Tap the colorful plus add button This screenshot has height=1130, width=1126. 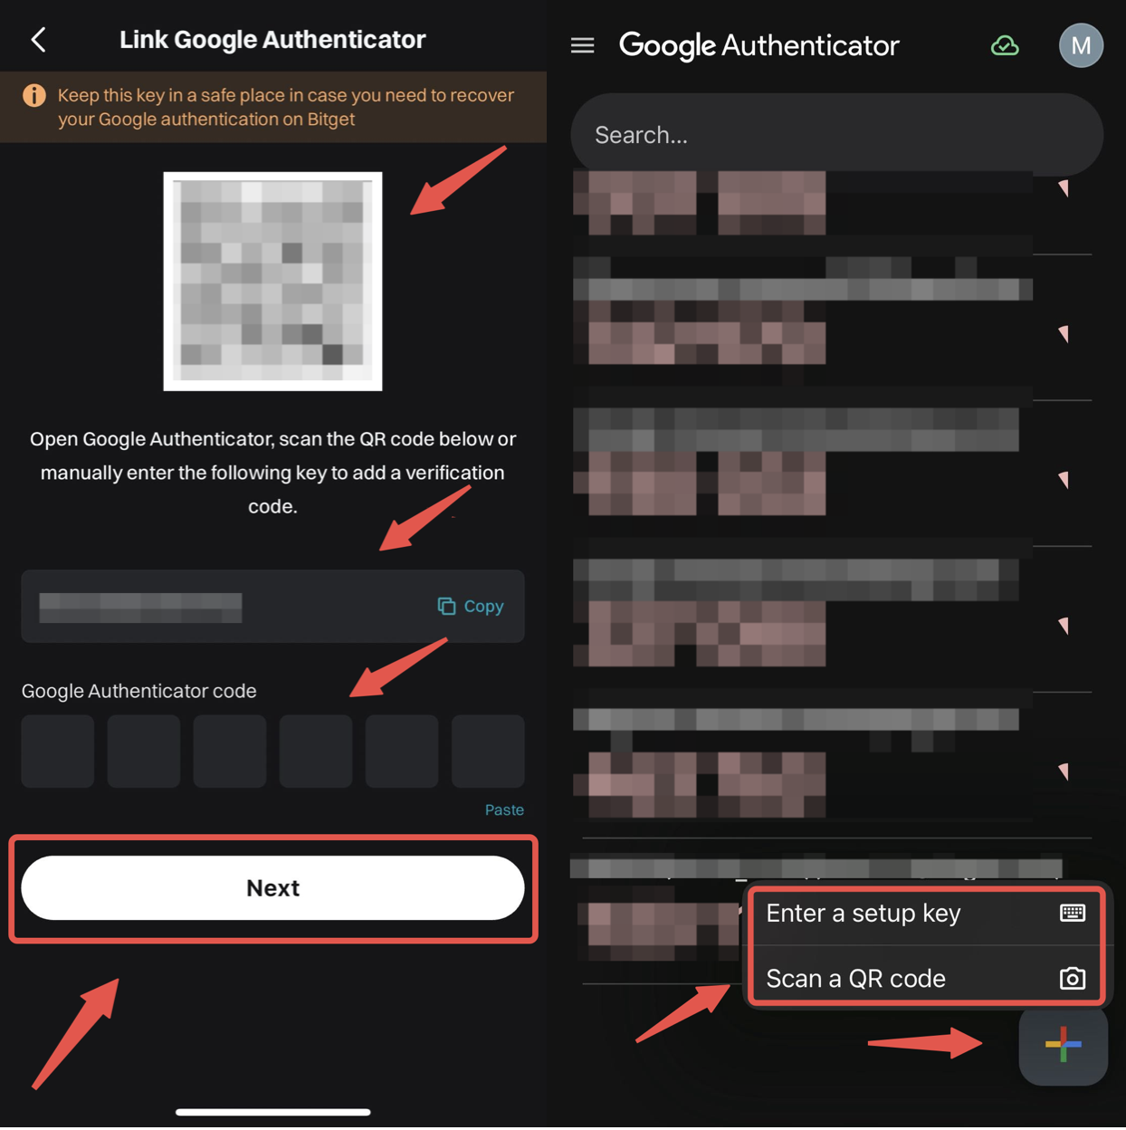pos(1063,1044)
